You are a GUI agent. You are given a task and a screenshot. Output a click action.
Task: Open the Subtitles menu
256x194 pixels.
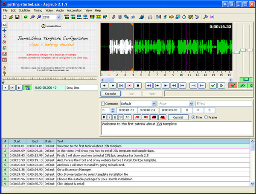pyautogui.click(x=25, y=10)
